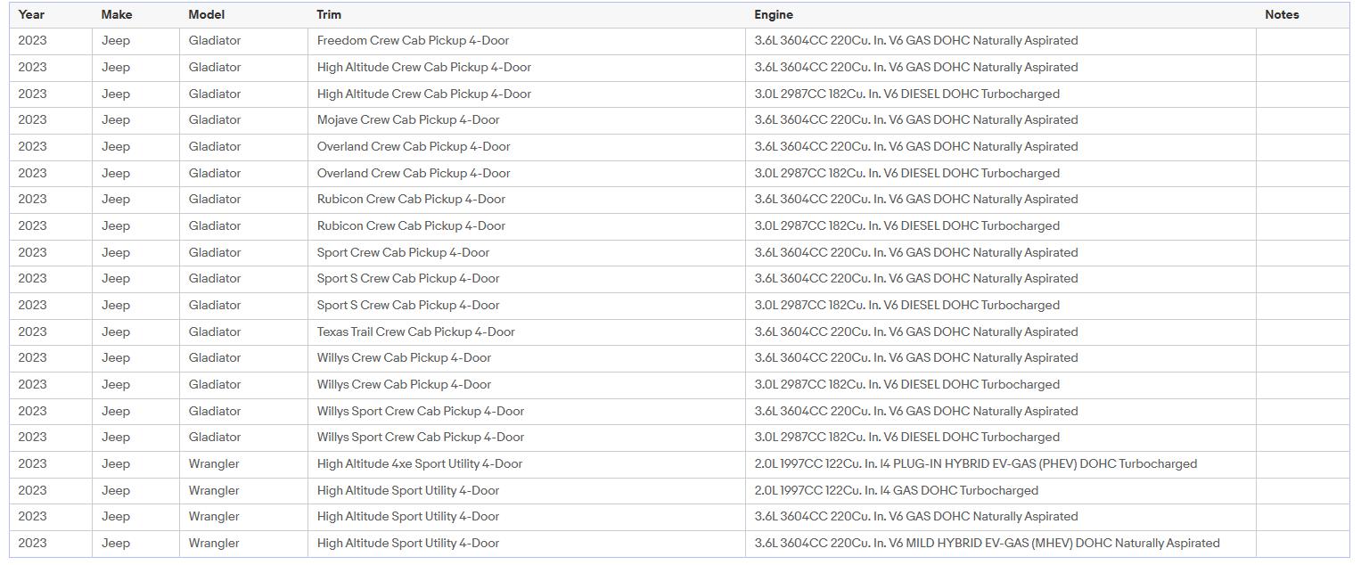Click Wrangler model in the 4xe row

(x=214, y=463)
